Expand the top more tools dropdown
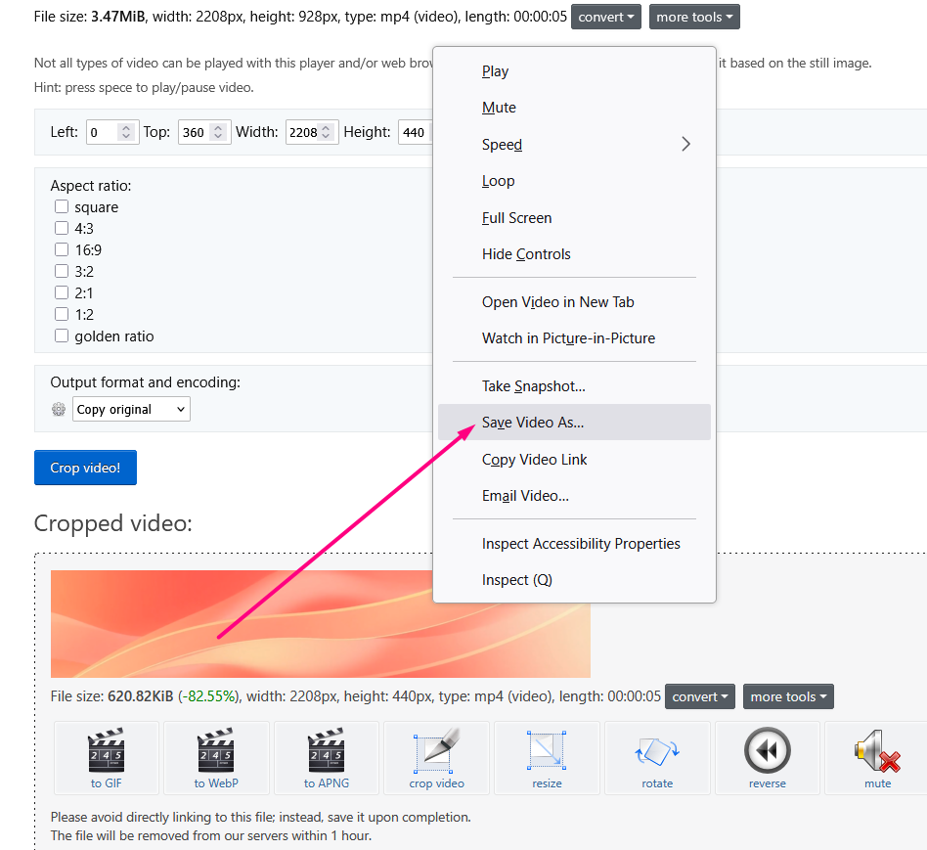Image resolution: width=927 pixels, height=850 pixels. tap(694, 17)
